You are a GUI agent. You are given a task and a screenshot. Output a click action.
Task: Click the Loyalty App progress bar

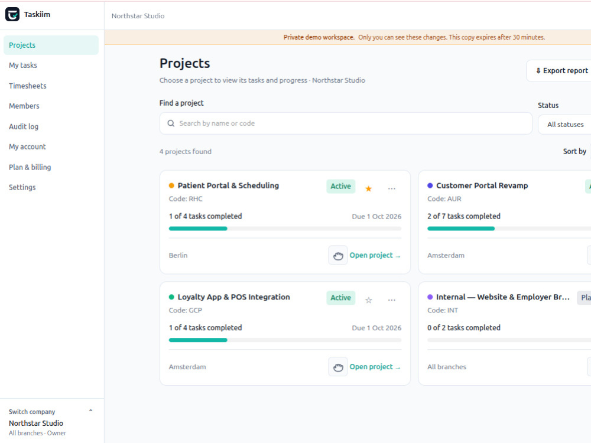(x=285, y=340)
